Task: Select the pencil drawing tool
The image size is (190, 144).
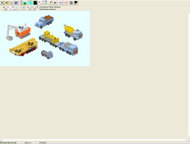Action: click(x=51, y=3)
